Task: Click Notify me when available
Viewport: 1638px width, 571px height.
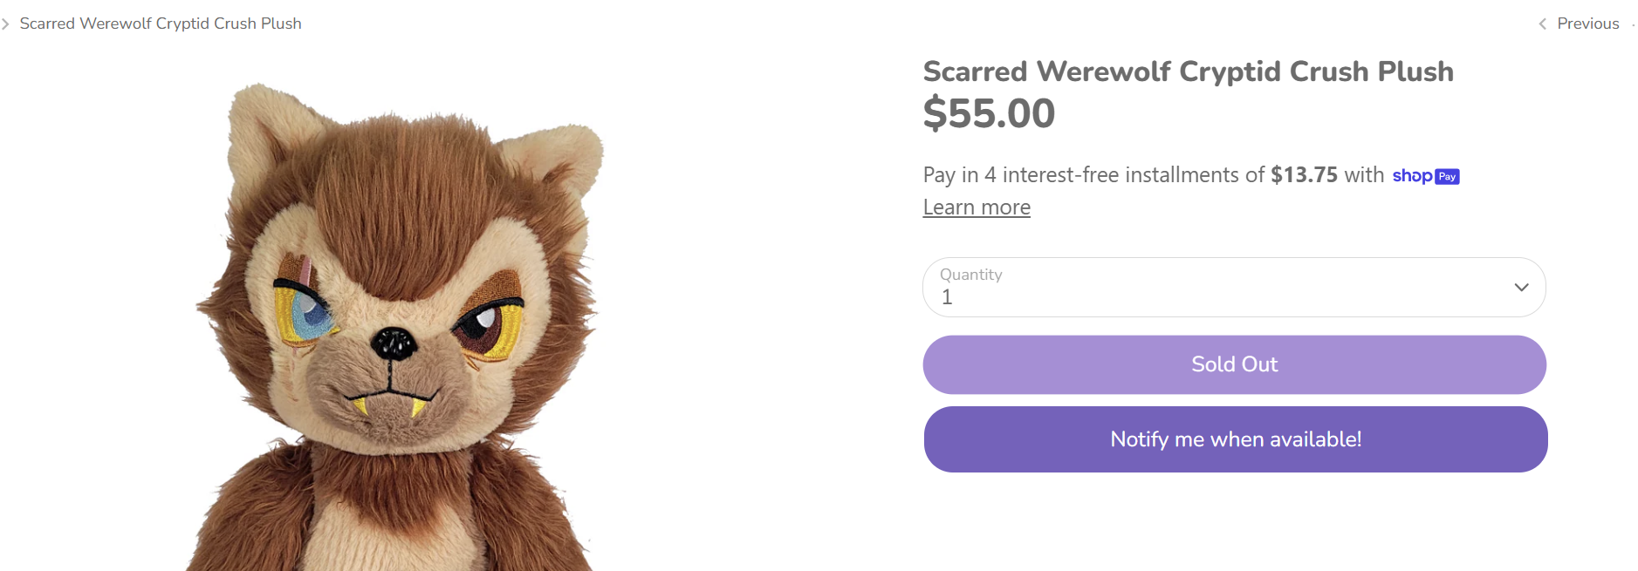Action: point(1235,439)
